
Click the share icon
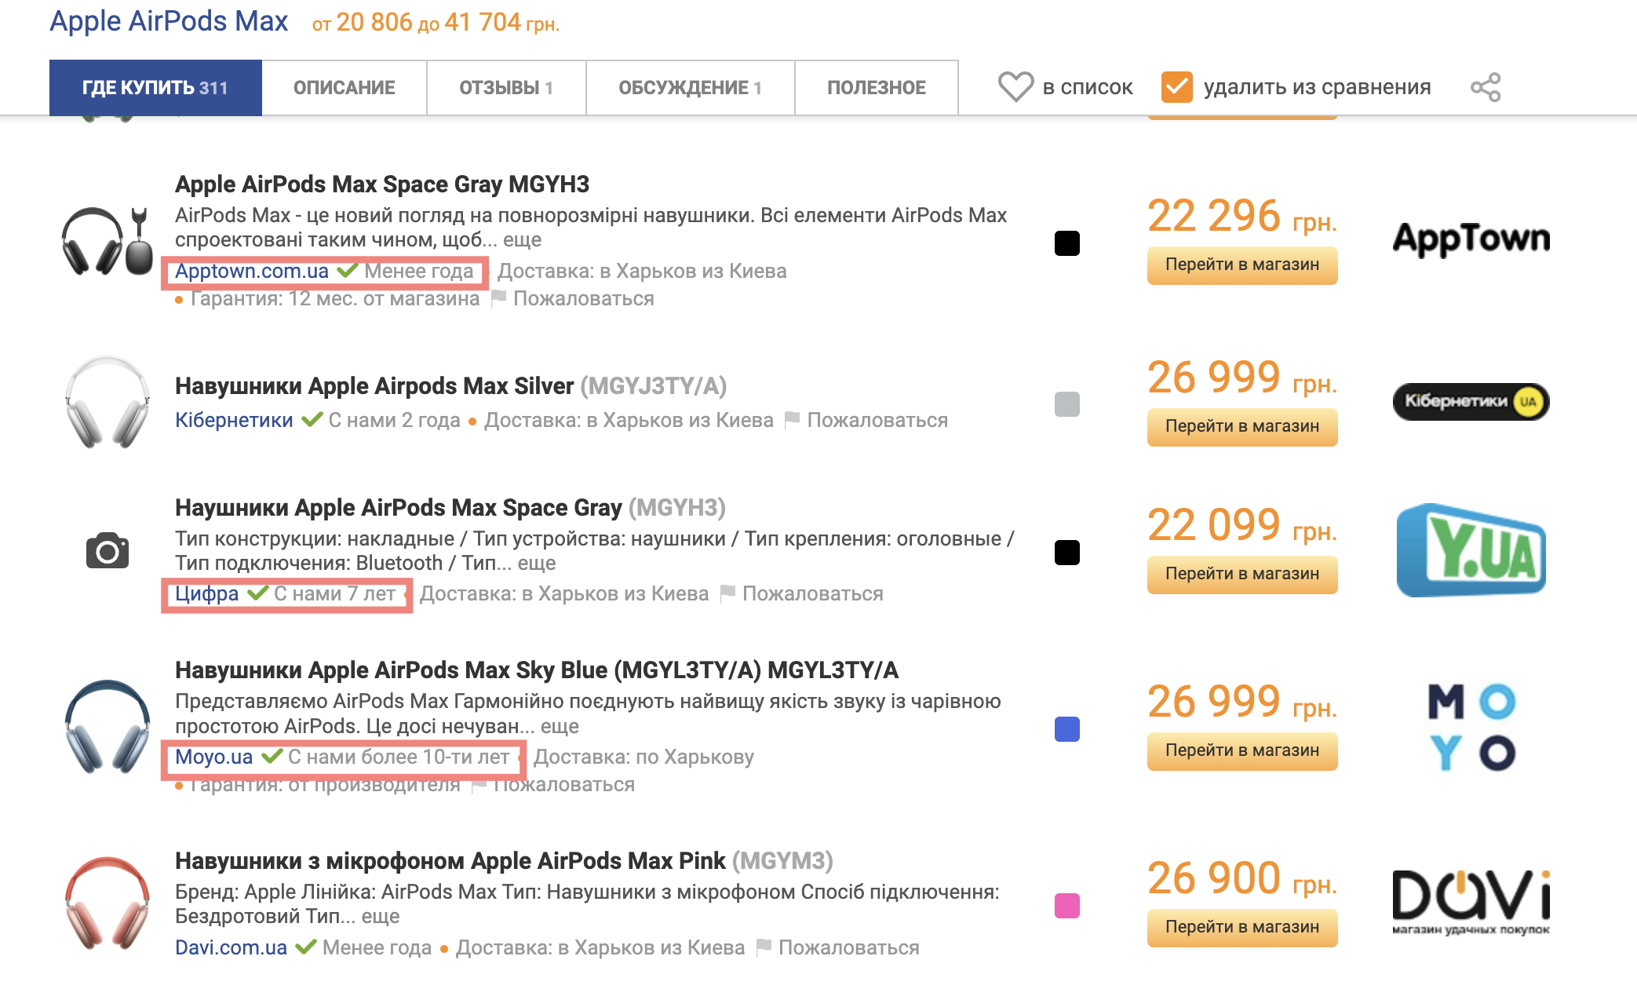click(x=1486, y=87)
